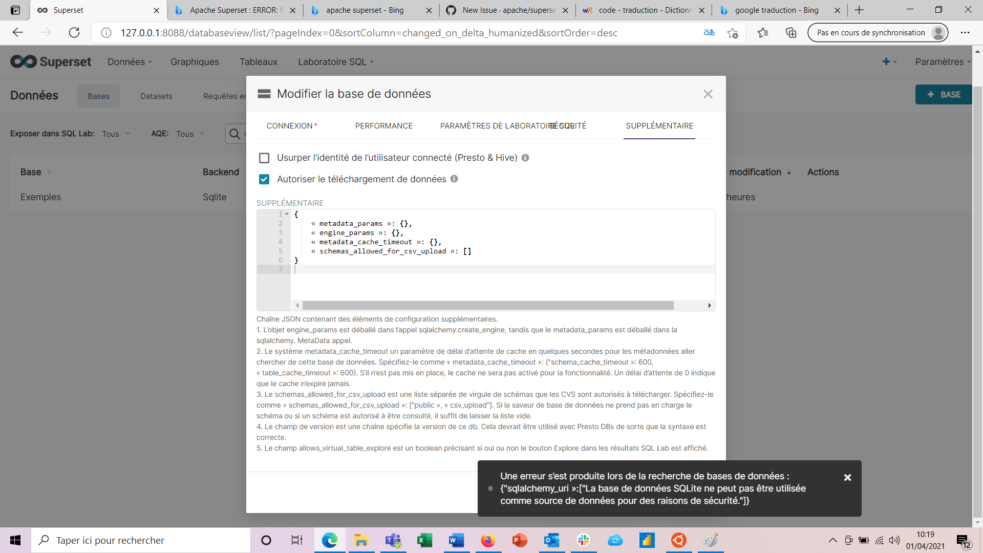Click info icon next to Usurper l'identité

525,158
